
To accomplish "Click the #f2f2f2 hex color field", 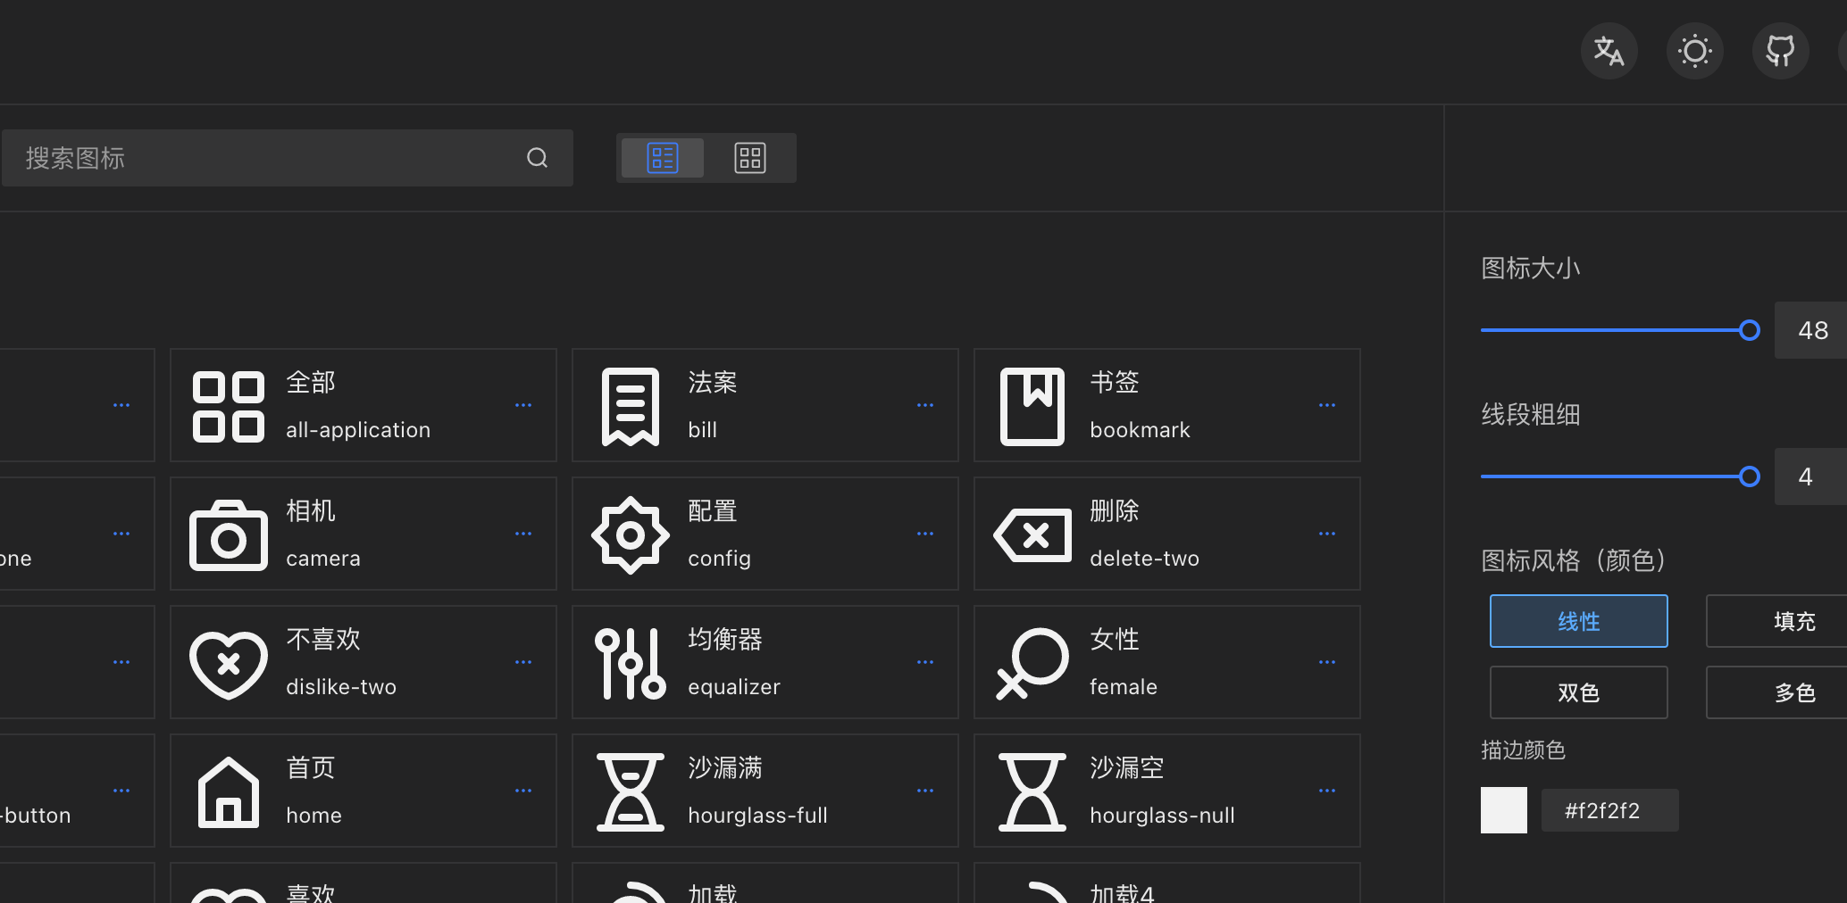I will (x=1610, y=810).
